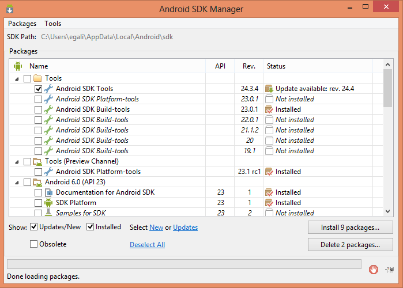Check Android SDK Platform-tools 23.0.1 checkbox

click(x=38, y=99)
